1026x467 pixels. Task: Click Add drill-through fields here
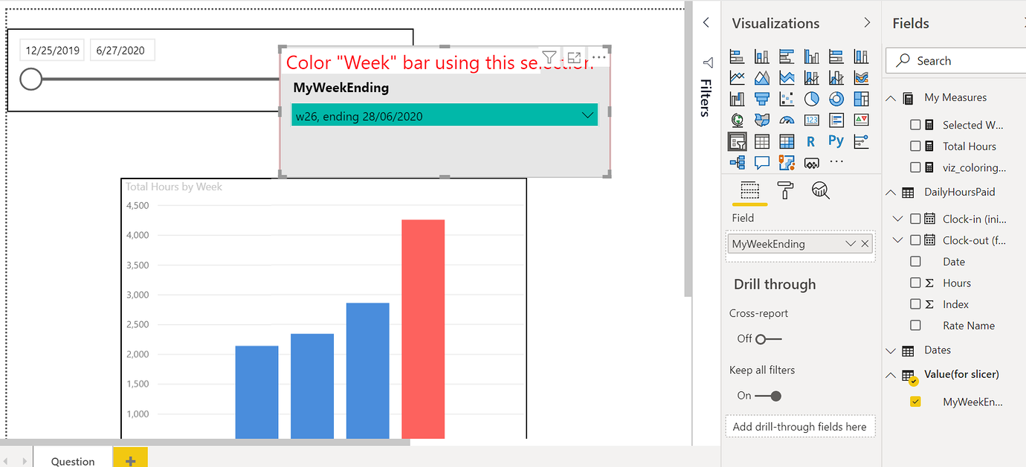pyautogui.click(x=800, y=426)
